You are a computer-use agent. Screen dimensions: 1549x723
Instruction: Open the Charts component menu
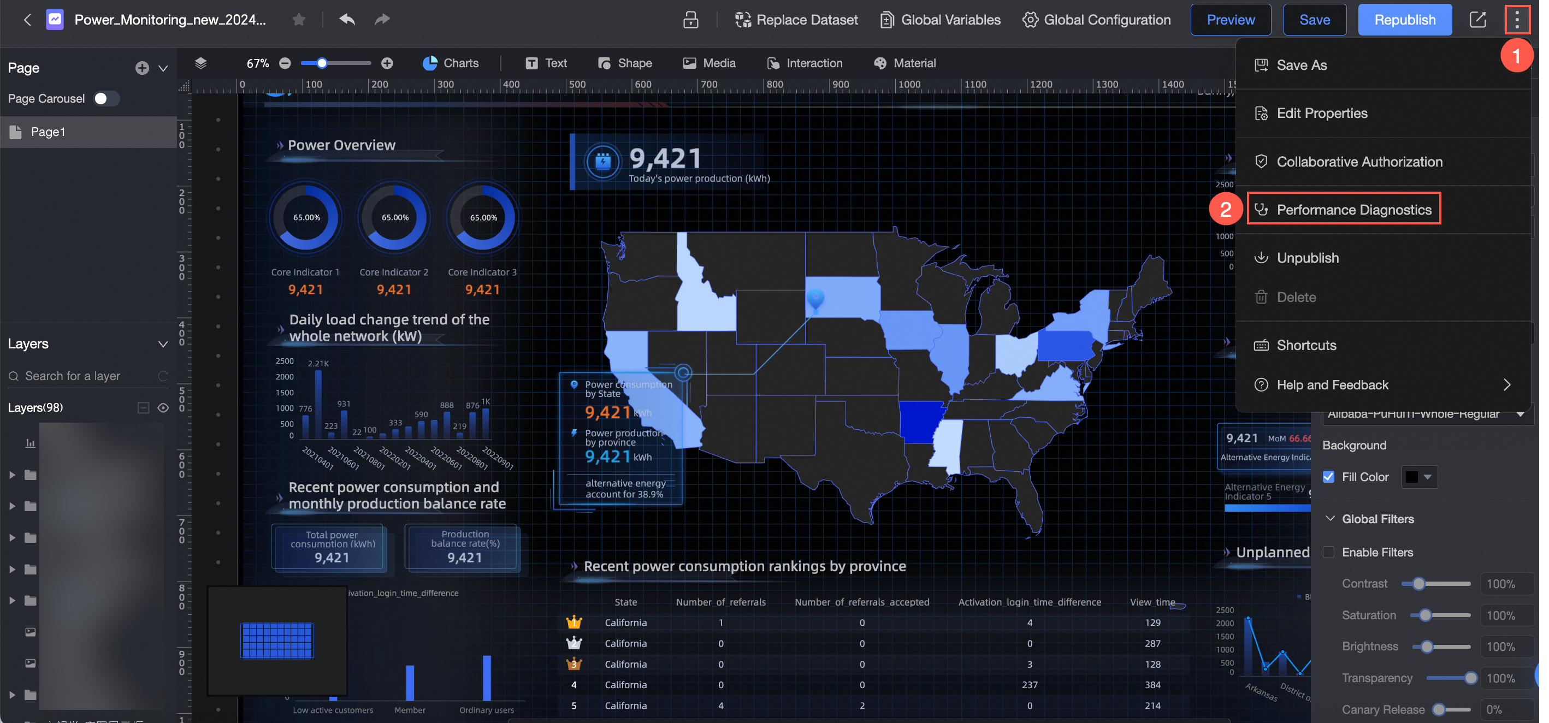click(451, 63)
